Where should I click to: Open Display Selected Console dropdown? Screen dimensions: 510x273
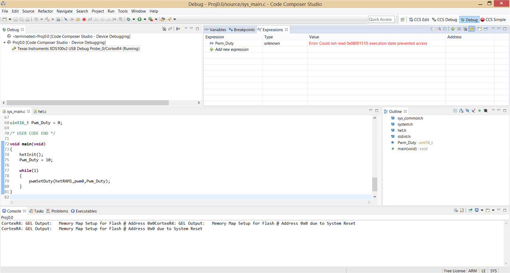tap(482, 210)
